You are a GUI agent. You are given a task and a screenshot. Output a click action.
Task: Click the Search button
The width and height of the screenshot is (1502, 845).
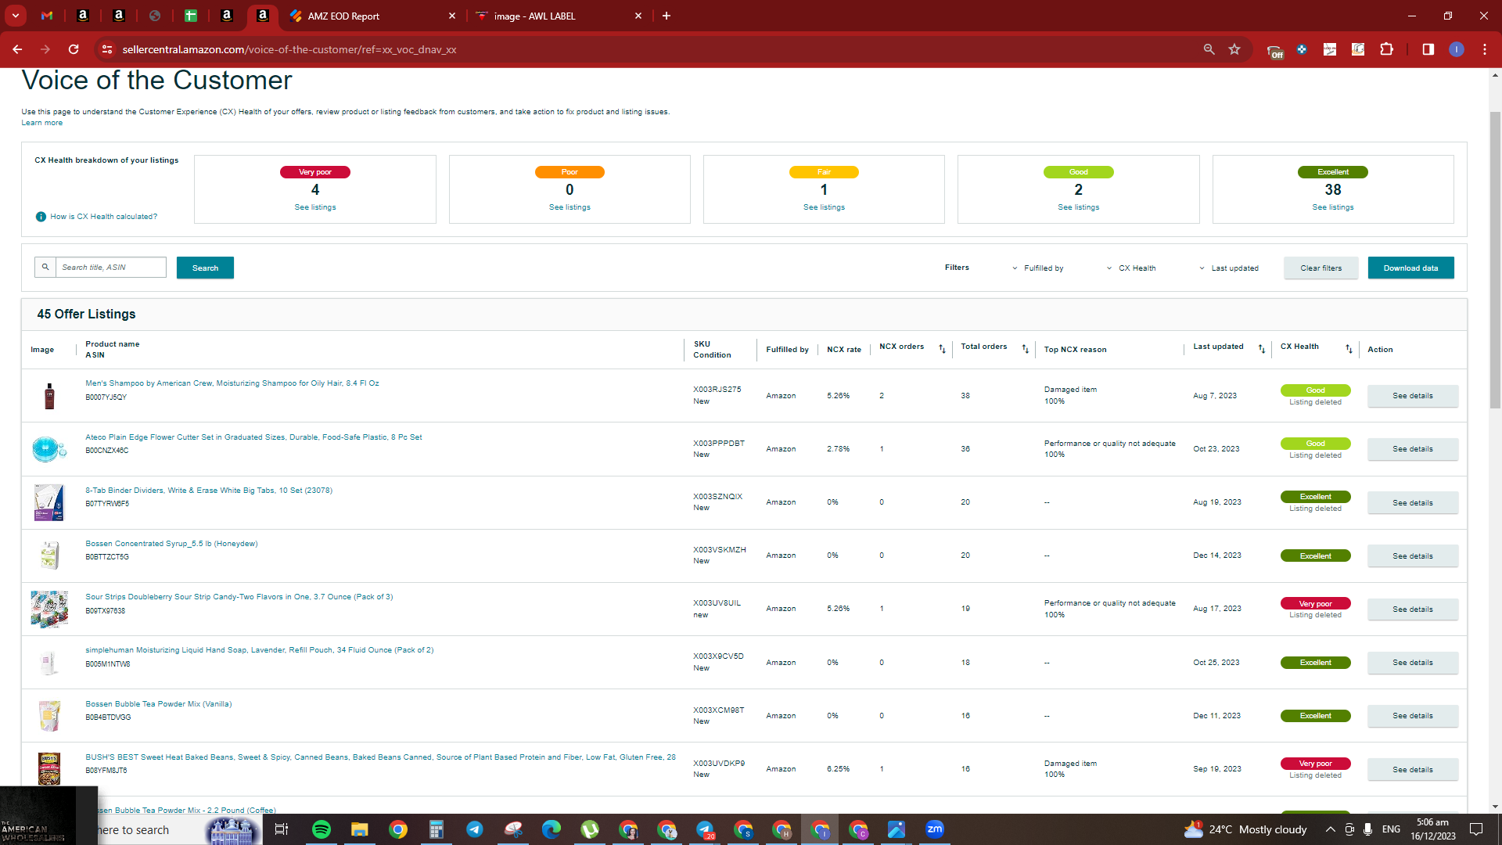coord(205,268)
